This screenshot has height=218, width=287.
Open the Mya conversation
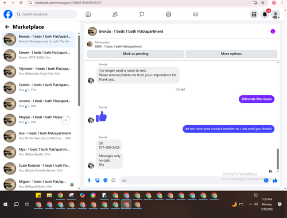click(38, 152)
